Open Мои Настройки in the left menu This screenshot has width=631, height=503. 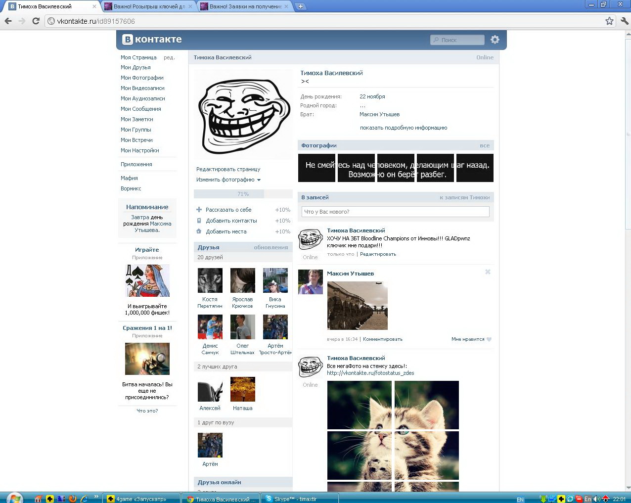tap(140, 150)
